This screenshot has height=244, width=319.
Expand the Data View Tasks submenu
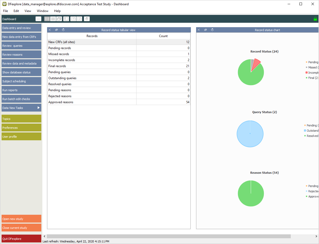[x=38, y=108]
